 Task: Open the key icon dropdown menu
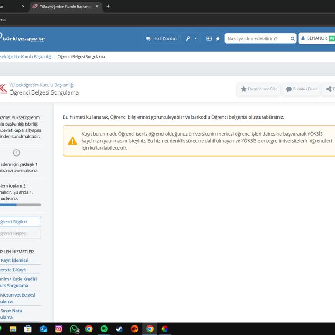tap(191, 38)
